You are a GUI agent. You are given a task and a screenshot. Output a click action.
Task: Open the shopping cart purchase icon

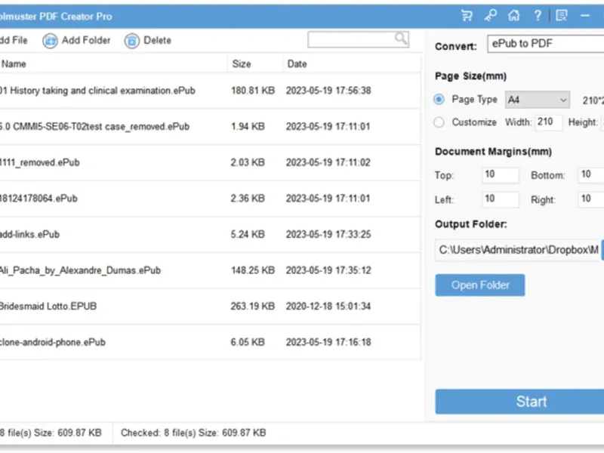click(x=467, y=16)
